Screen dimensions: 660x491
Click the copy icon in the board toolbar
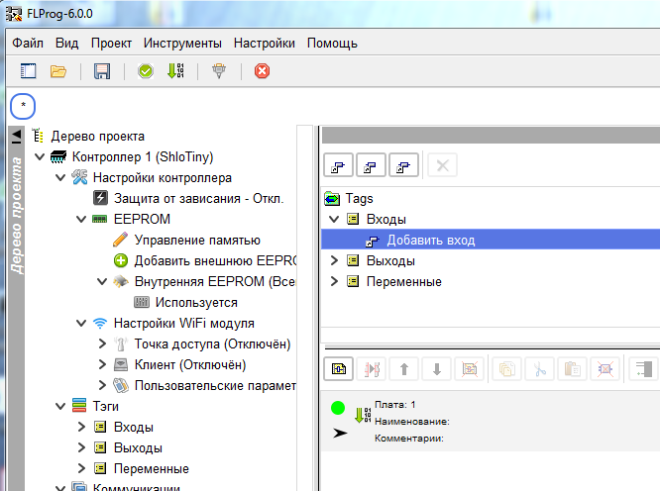click(x=506, y=369)
